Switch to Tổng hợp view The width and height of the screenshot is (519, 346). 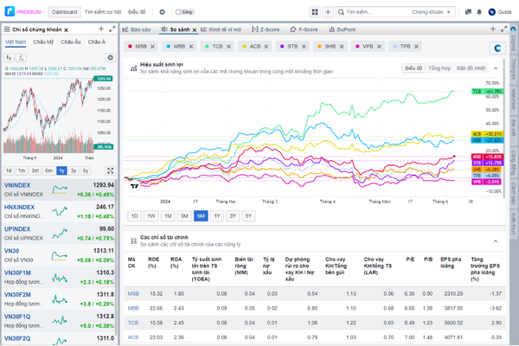coord(439,68)
